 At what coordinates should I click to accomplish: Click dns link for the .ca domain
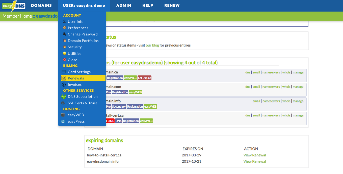248,72
